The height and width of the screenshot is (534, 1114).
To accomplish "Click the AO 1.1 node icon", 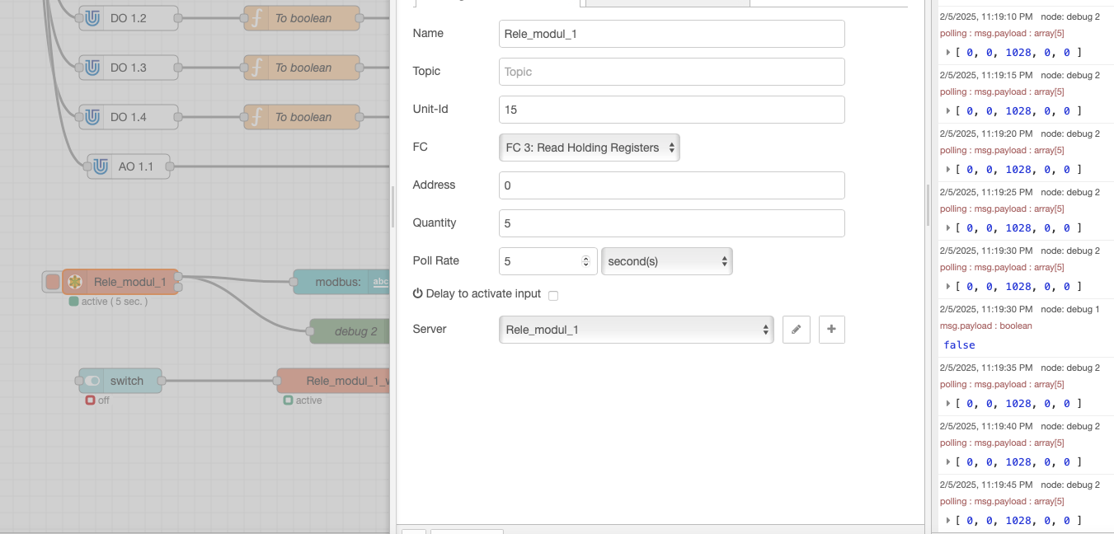I will (x=101, y=166).
